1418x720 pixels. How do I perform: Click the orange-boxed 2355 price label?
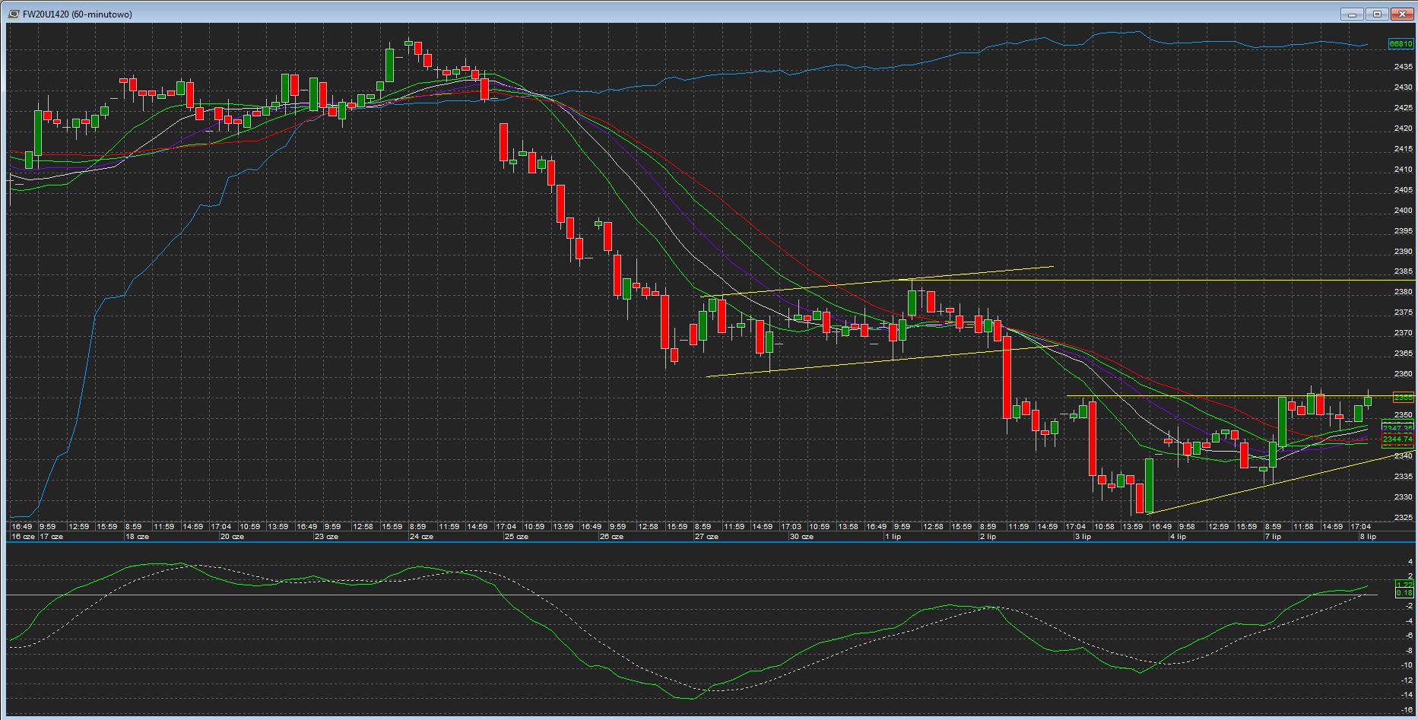click(x=1402, y=397)
